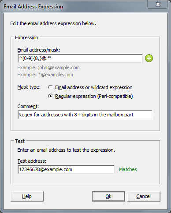Click the john@example.com example hint
171x213 pixels.
click(x=48, y=67)
